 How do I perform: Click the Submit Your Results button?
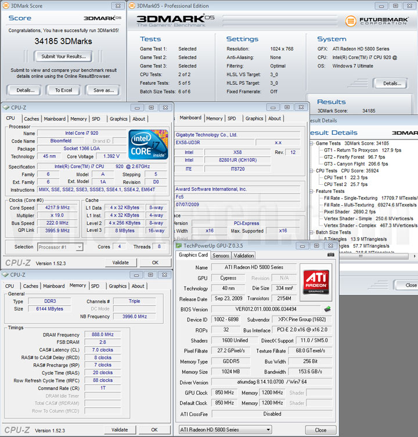[63, 56]
